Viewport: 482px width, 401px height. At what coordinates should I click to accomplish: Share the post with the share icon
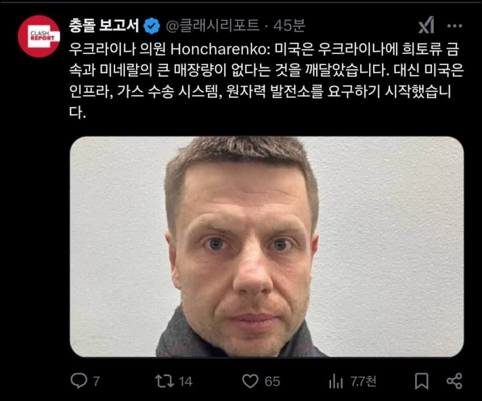tap(454, 381)
